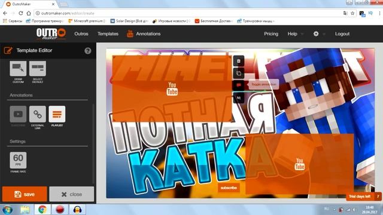383x215 pixels.
Task: Open Template Editor help question mark
Action: [x=88, y=51]
